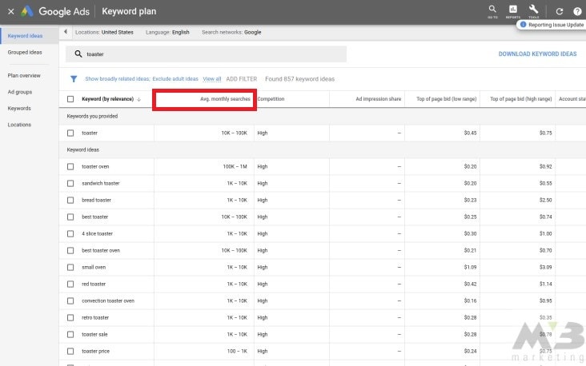Click Show broadly related ideas filter
586x366 pixels.
coord(118,79)
